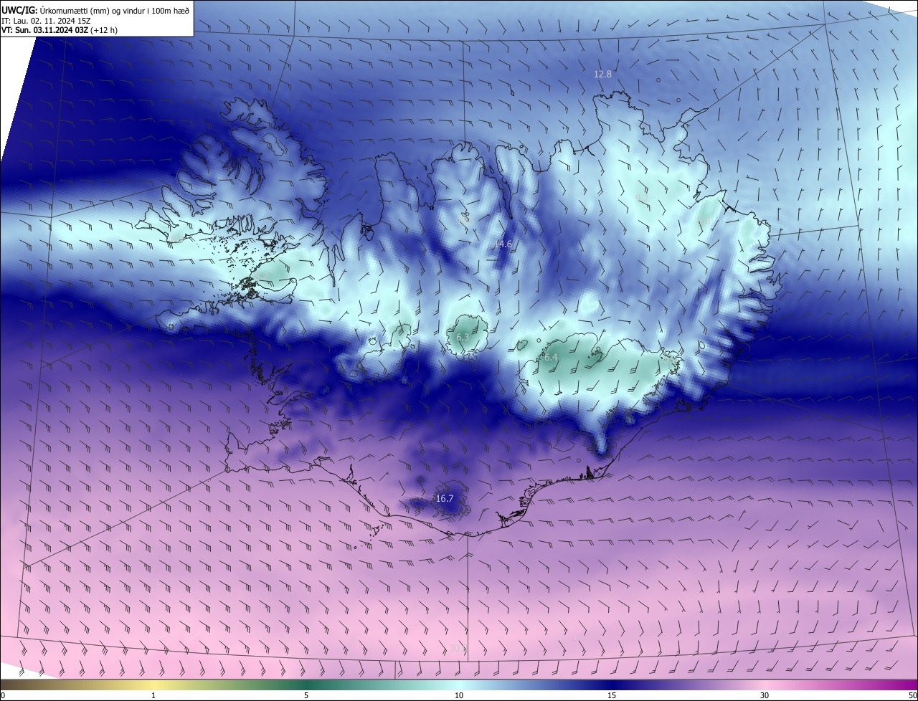Image resolution: width=918 pixels, height=701 pixels.
Task: Click the 16.7 value label on the map
Action: tap(445, 498)
